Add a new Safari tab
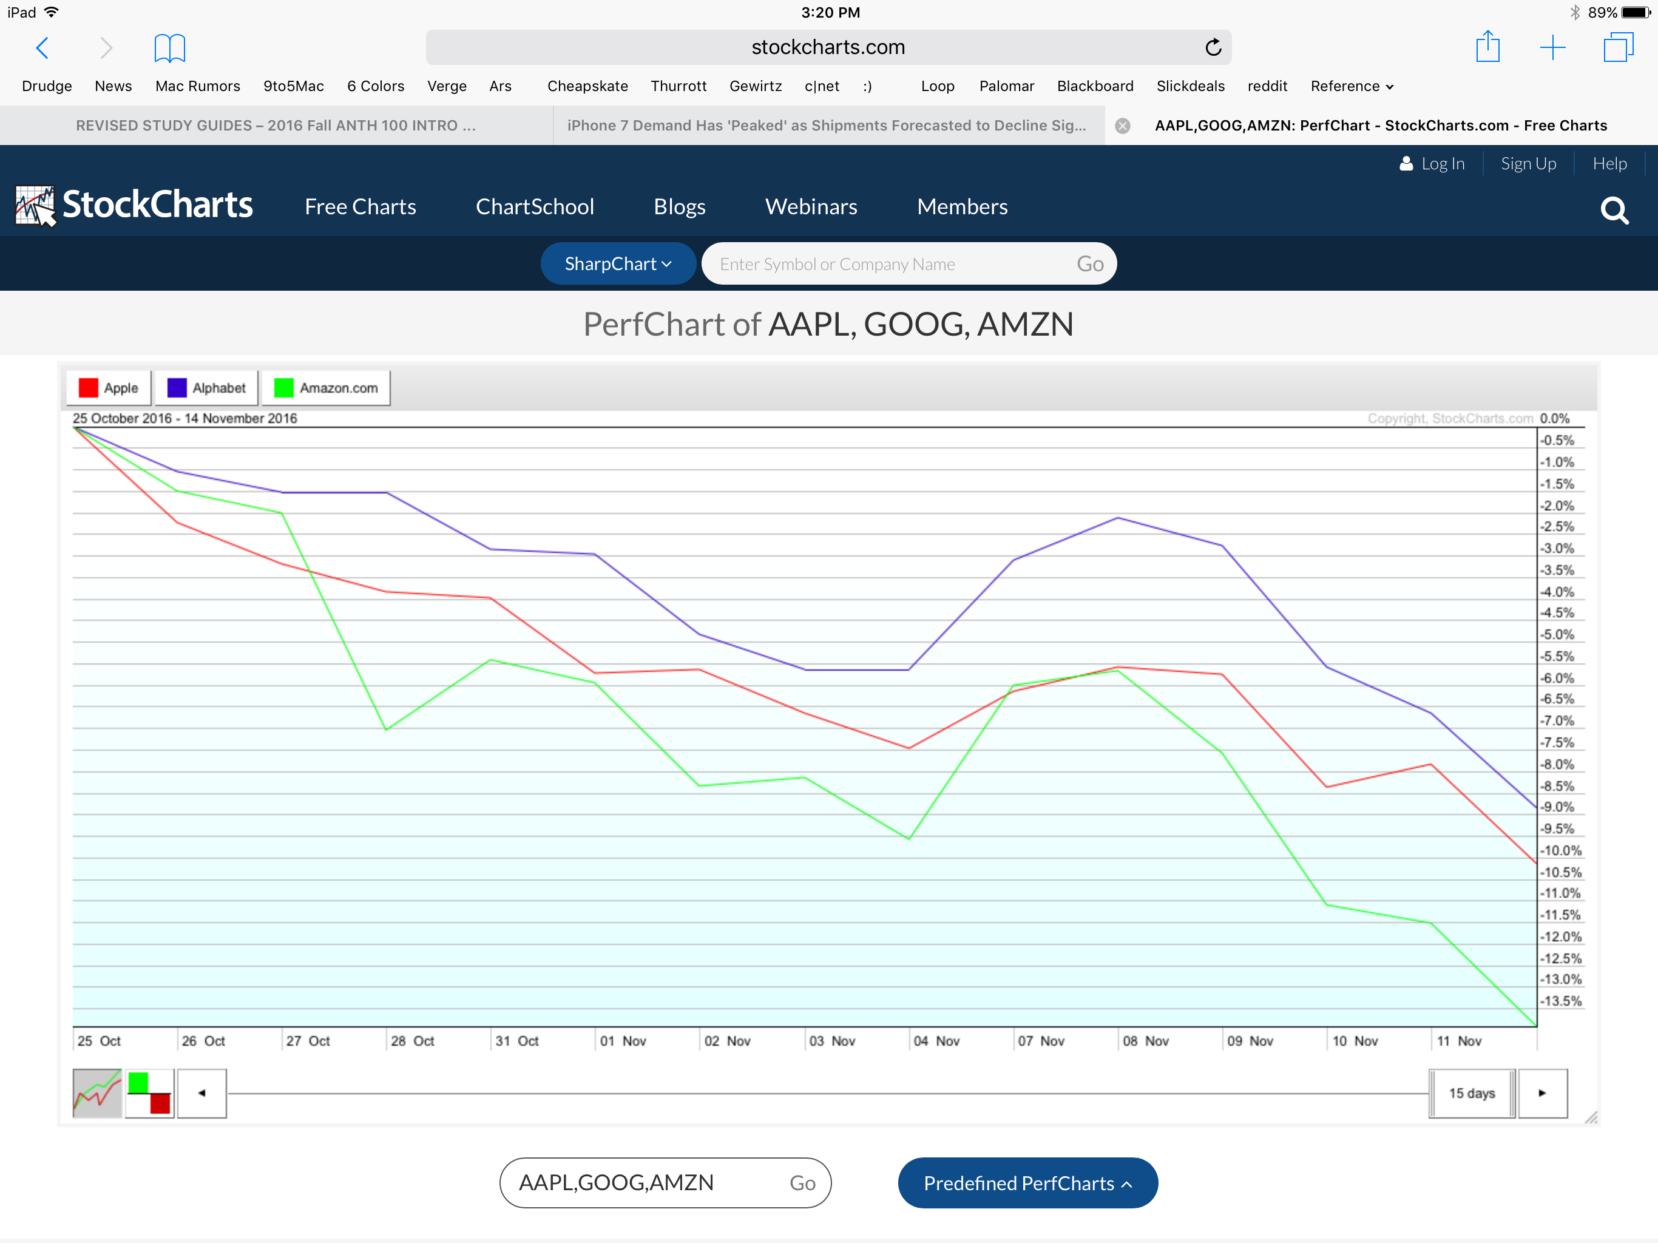This screenshot has height=1243, width=1658. point(1553,48)
